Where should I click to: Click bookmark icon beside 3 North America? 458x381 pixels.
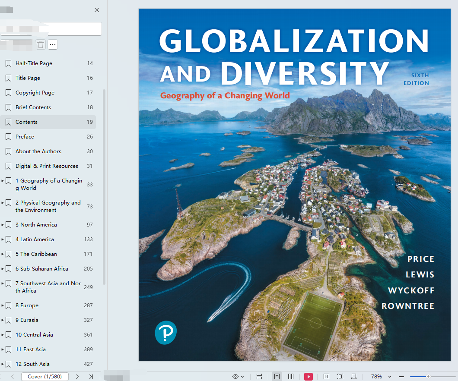(9, 225)
